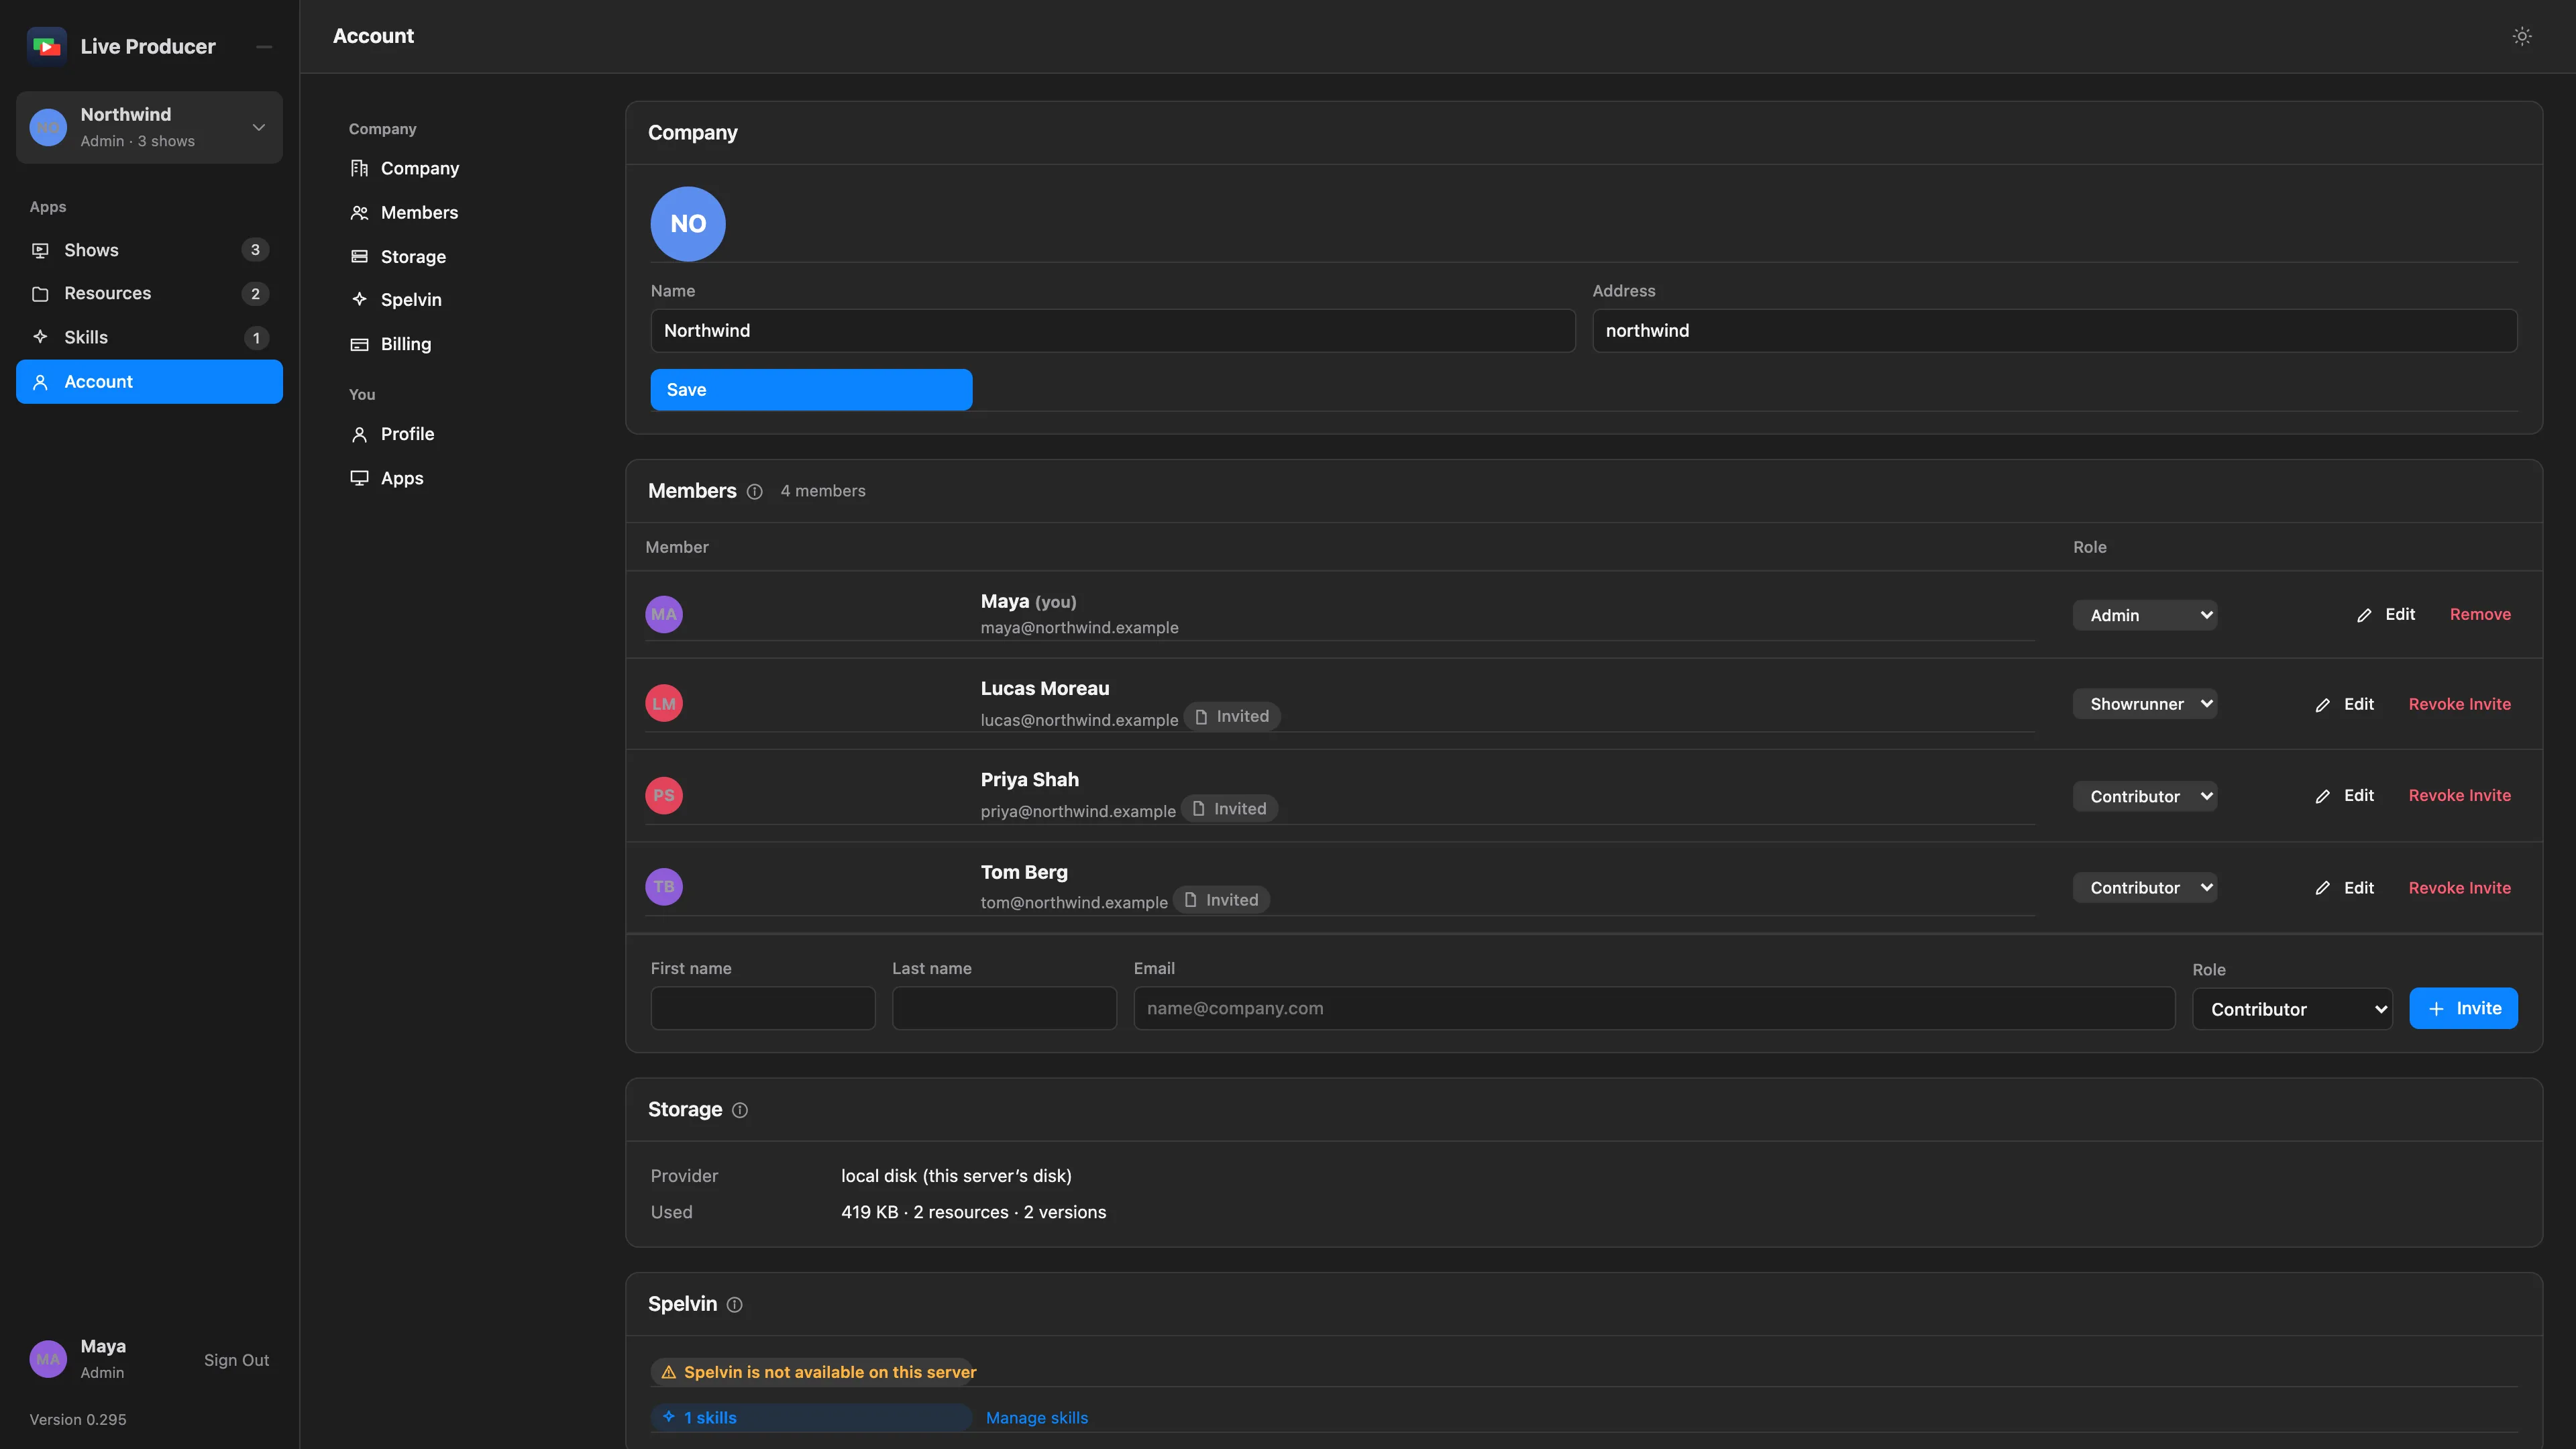Click Tom Berg's TB avatar
The height and width of the screenshot is (1449, 2576).
664,887
